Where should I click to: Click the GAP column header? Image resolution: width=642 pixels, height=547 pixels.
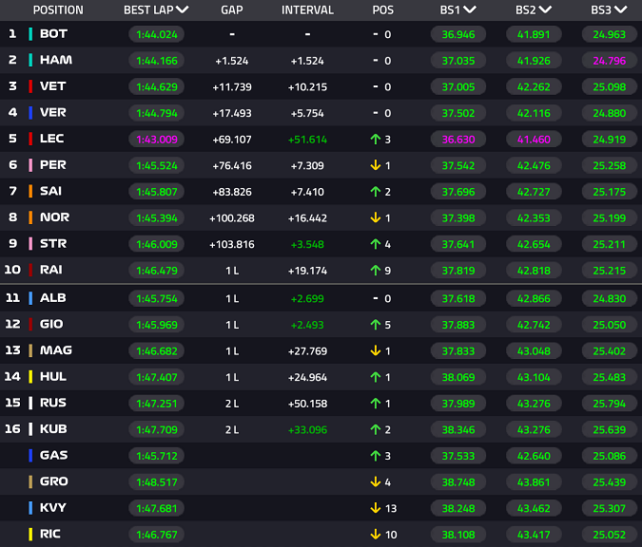(231, 10)
